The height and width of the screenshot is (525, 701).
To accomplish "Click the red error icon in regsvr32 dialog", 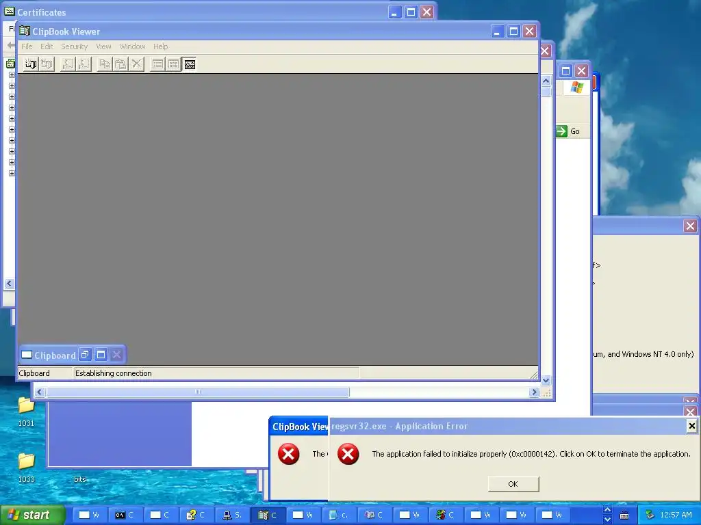I will 348,454.
